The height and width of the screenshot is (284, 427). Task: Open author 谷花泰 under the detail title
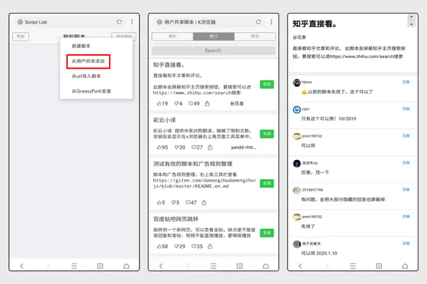299,37
